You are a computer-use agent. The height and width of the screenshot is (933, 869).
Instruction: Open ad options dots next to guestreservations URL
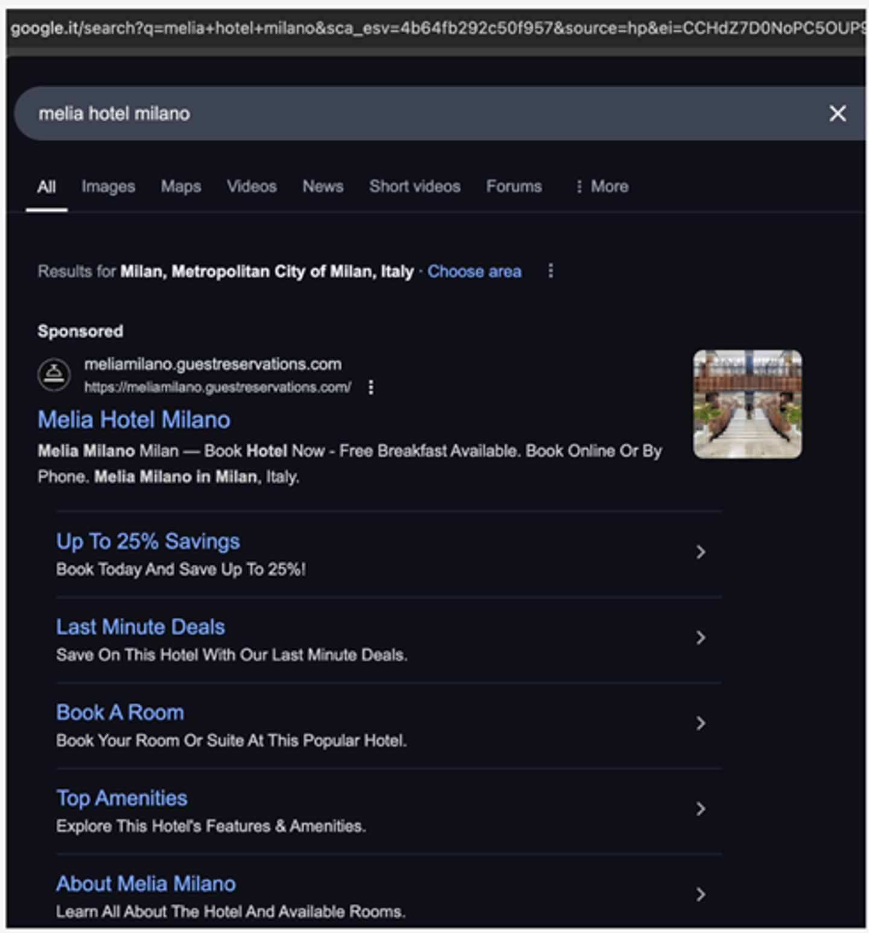(371, 387)
